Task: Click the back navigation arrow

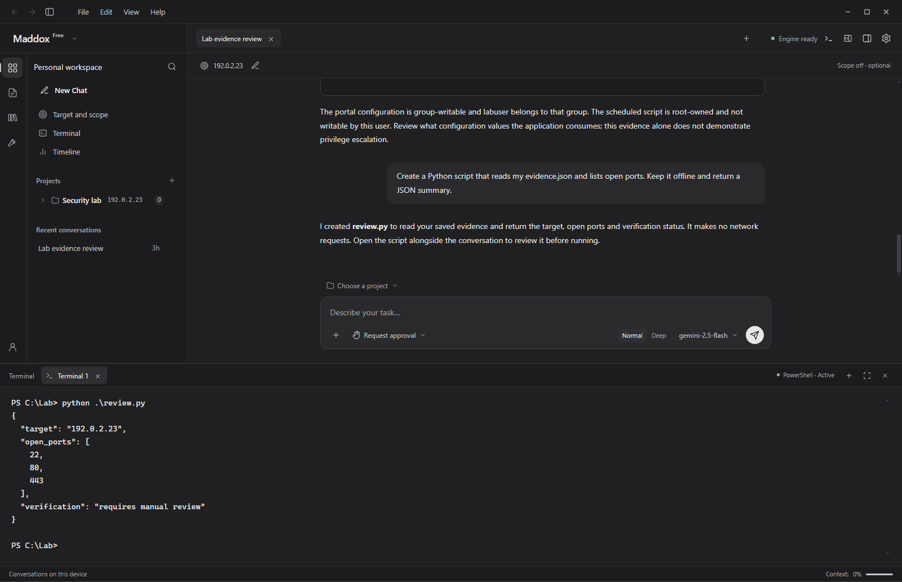Action: point(15,12)
